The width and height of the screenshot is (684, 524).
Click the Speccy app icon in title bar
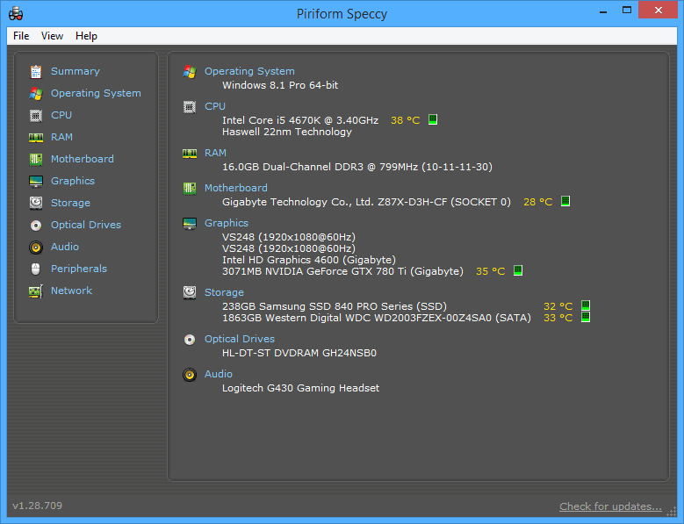tap(16, 13)
